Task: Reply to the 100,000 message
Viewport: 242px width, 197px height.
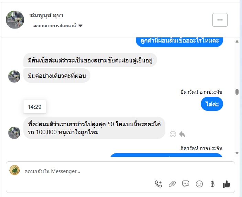Action: [182, 134]
